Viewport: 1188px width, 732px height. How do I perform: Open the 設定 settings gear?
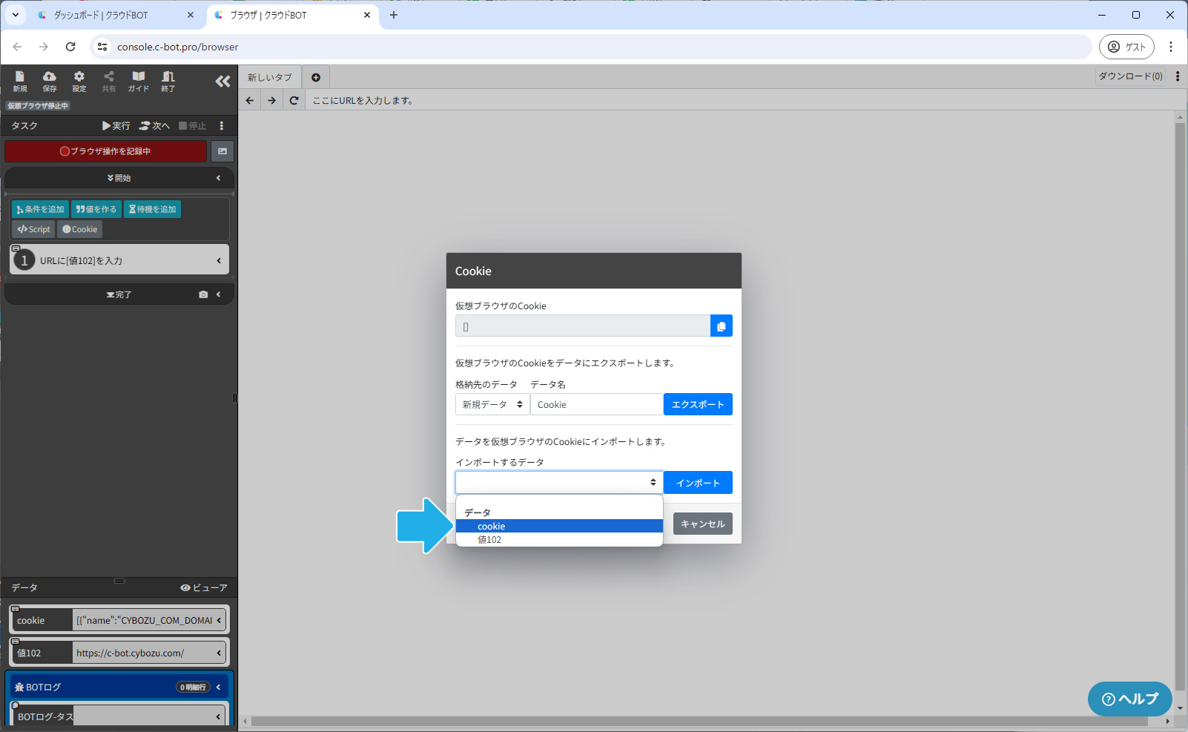tap(79, 81)
